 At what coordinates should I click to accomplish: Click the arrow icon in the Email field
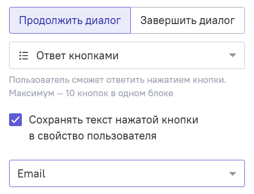click(233, 174)
